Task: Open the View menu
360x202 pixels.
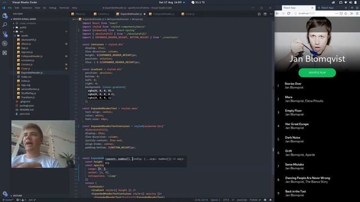Action: coord(38,8)
